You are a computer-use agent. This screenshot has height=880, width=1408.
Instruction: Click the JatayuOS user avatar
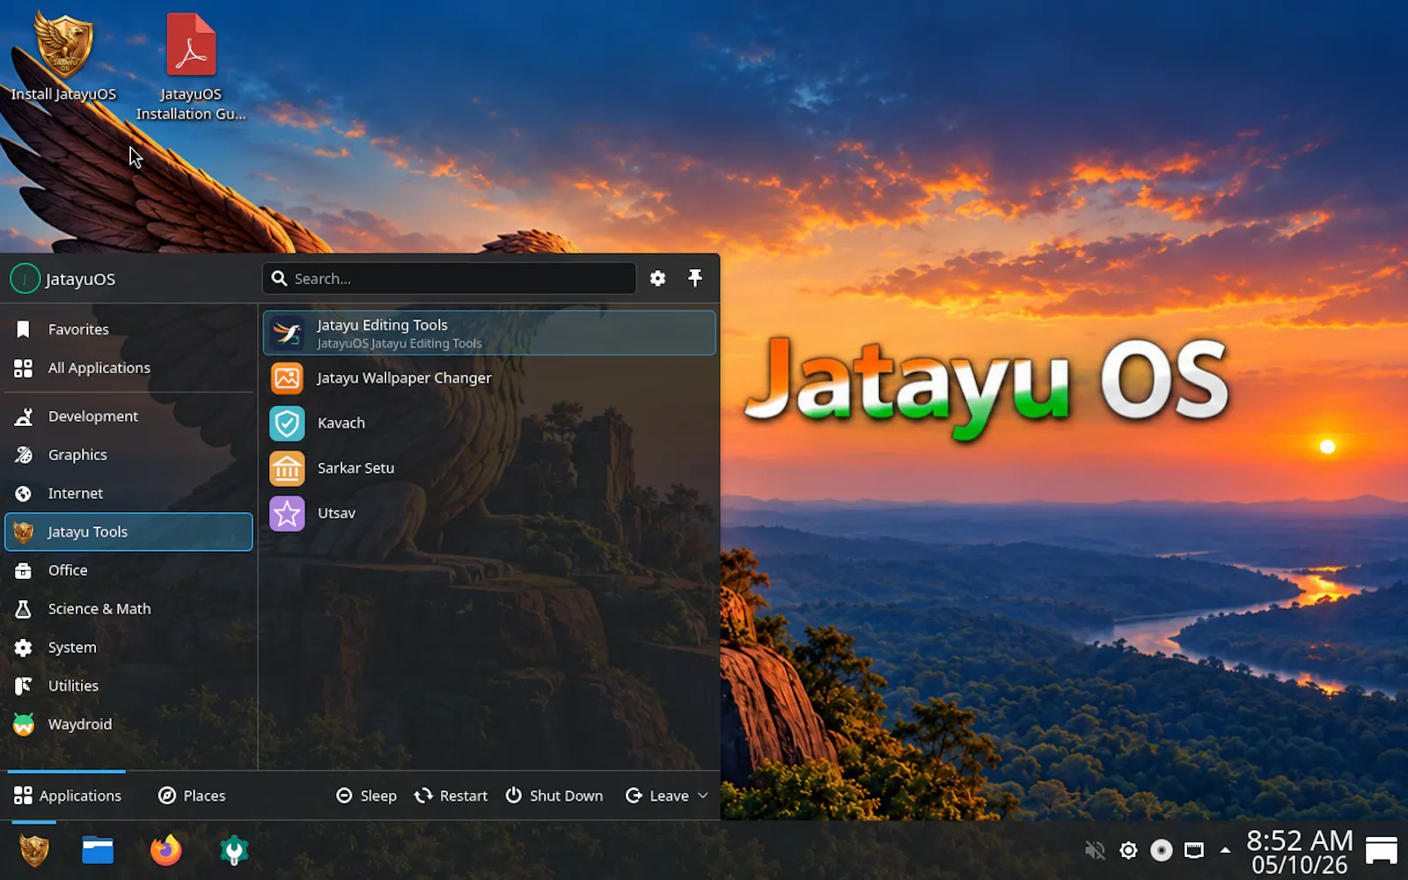click(x=25, y=278)
